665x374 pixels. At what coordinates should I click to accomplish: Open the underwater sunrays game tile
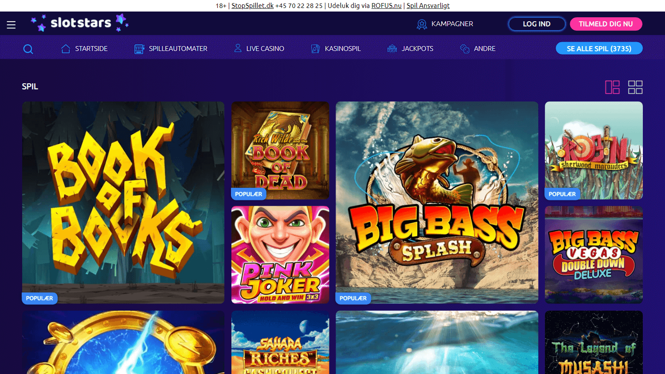[x=437, y=342]
